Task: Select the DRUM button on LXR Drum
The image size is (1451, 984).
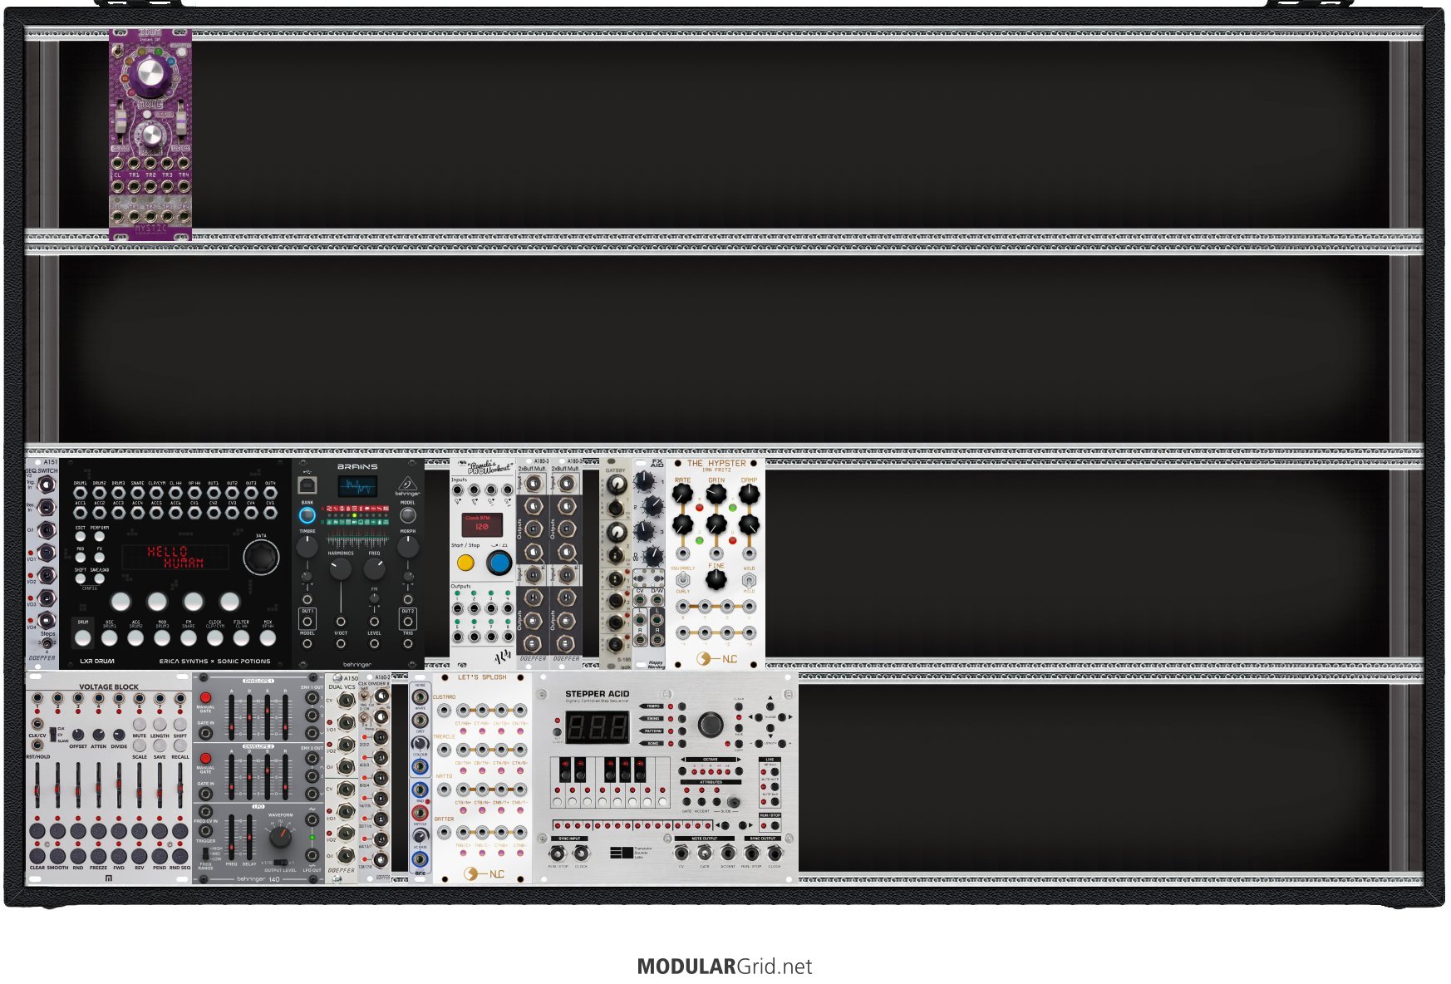Action: 83,637
